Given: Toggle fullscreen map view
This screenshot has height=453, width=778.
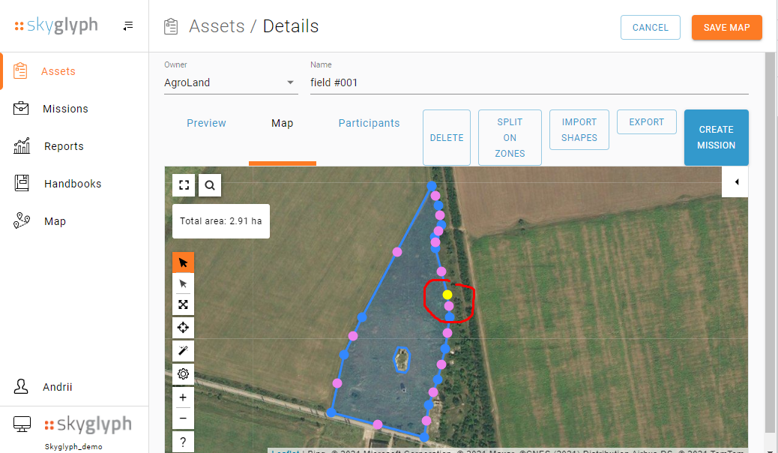Looking at the screenshot, I should (184, 185).
